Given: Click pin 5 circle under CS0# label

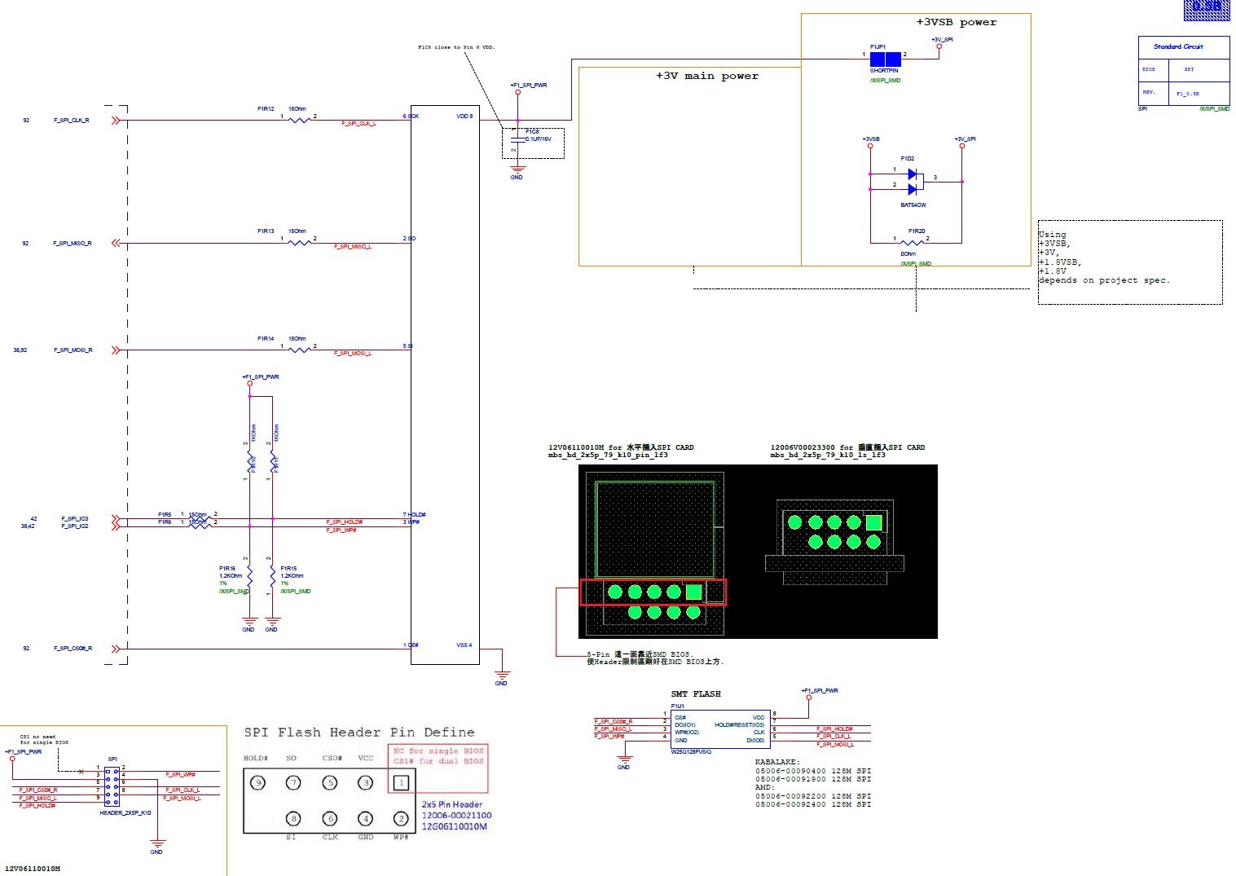Looking at the screenshot, I should coord(330,783).
